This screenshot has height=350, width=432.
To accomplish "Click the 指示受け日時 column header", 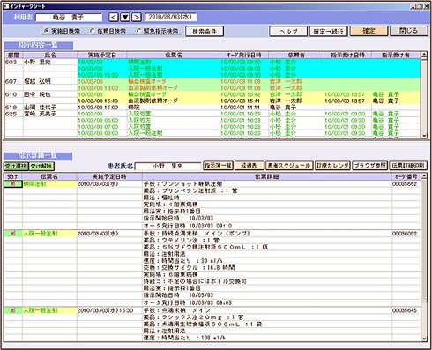I will [x=347, y=55].
